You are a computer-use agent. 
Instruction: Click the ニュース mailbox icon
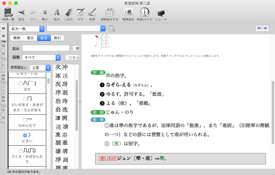(x=161, y=13)
